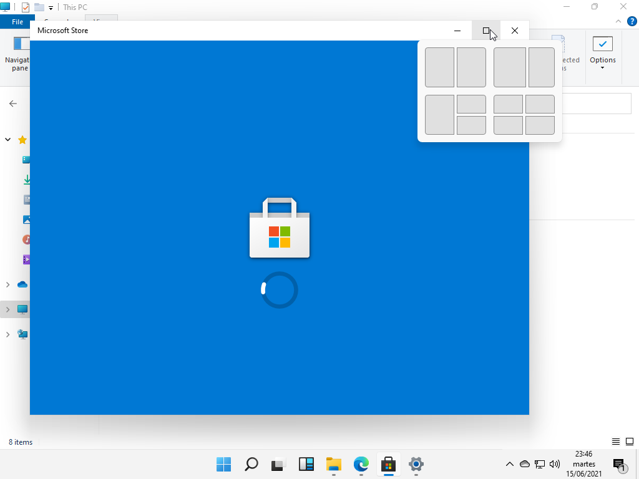639x479 pixels.
Task: Expand the OneDrive tree node
Action: [7, 284]
